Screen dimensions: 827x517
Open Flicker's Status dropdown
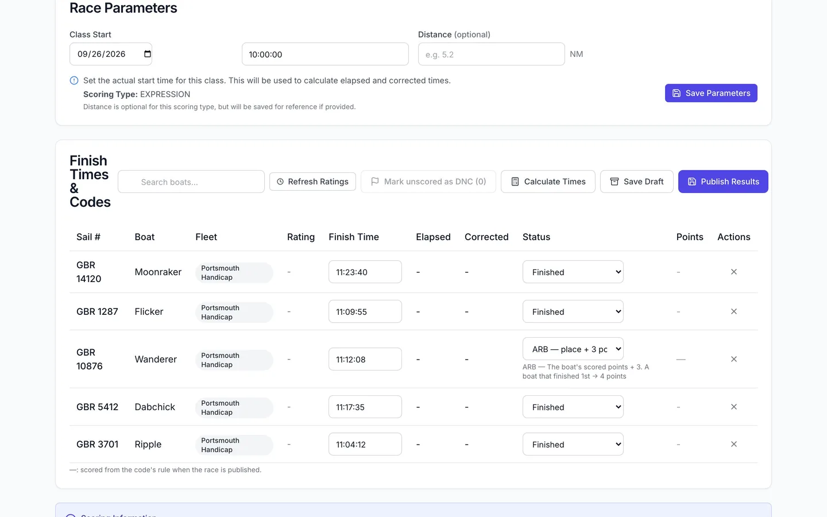tap(573, 311)
